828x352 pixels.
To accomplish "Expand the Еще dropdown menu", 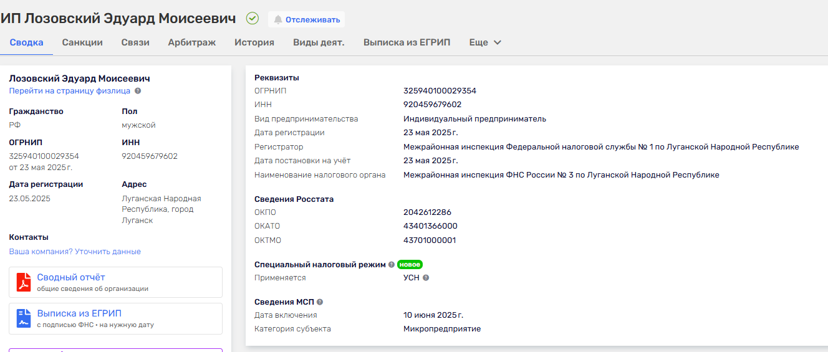I will 485,42.
